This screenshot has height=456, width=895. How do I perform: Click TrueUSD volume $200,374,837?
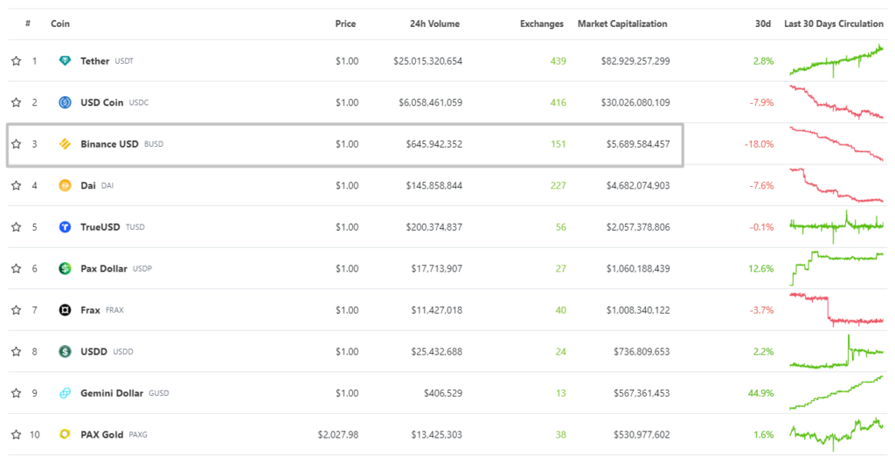[x=434, y=227]
